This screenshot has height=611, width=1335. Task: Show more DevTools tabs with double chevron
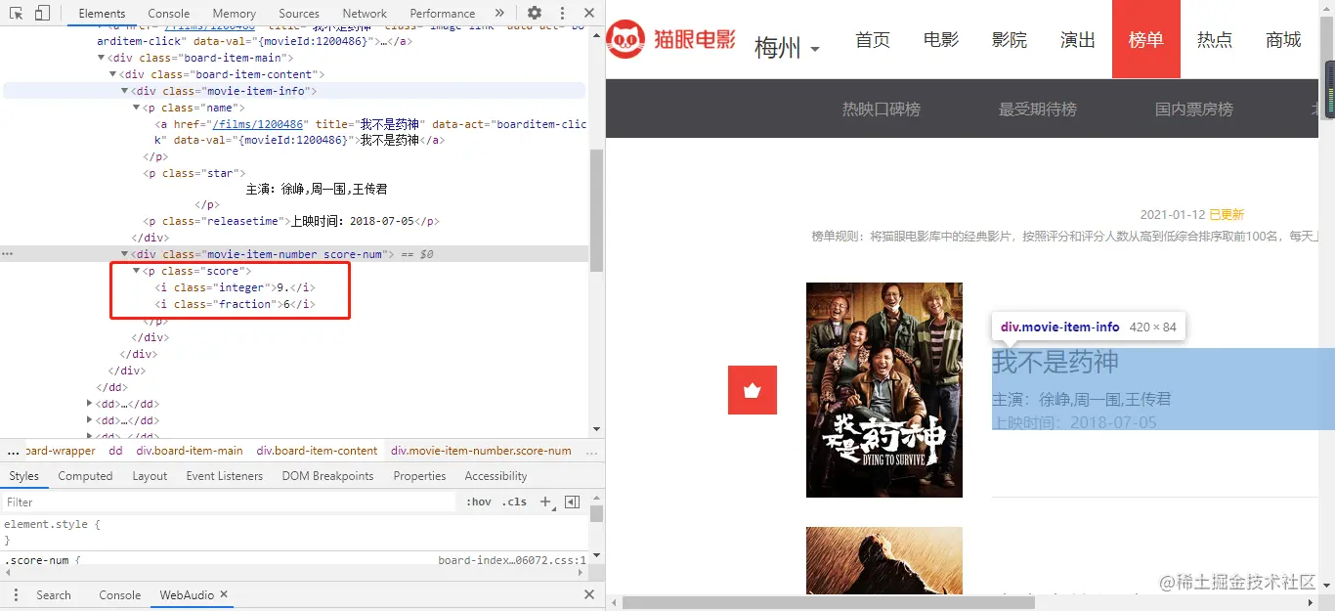tap(500, 13)
